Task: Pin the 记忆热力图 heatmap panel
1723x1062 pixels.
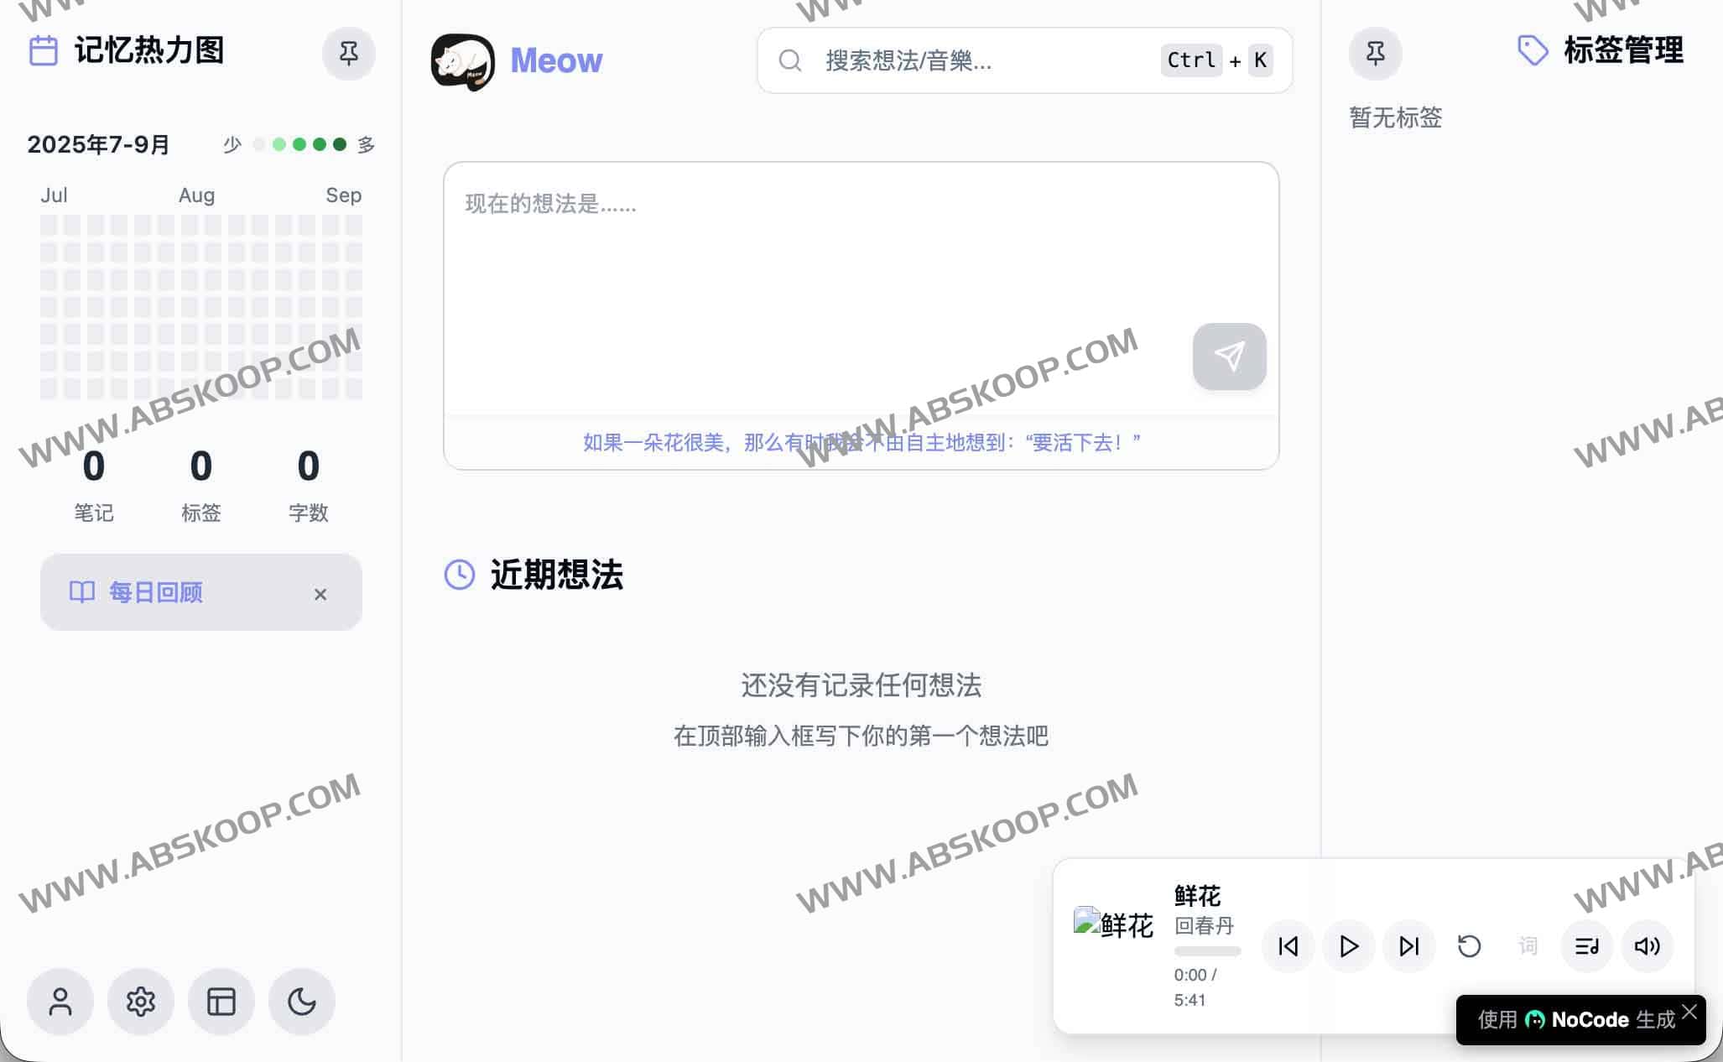Action: coord(348,53)
